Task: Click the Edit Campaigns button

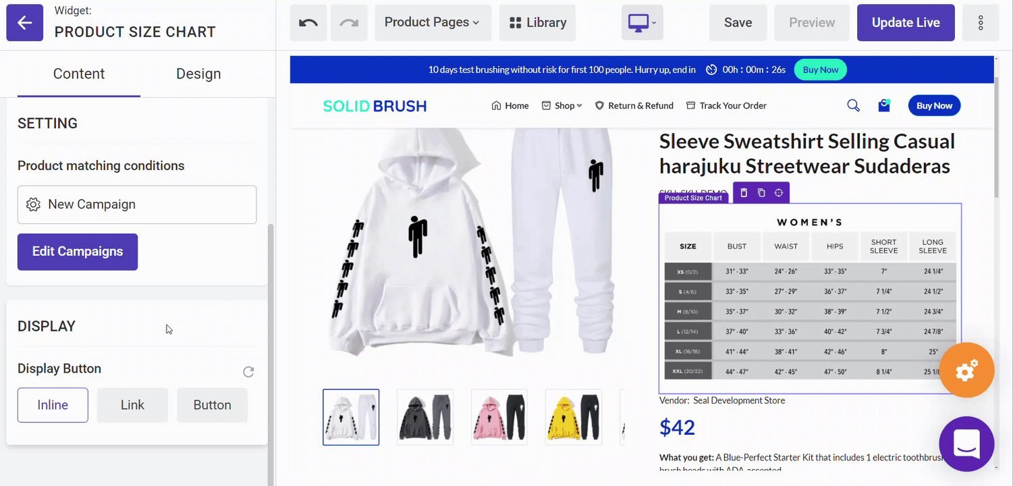Action: tap(78, 252)
